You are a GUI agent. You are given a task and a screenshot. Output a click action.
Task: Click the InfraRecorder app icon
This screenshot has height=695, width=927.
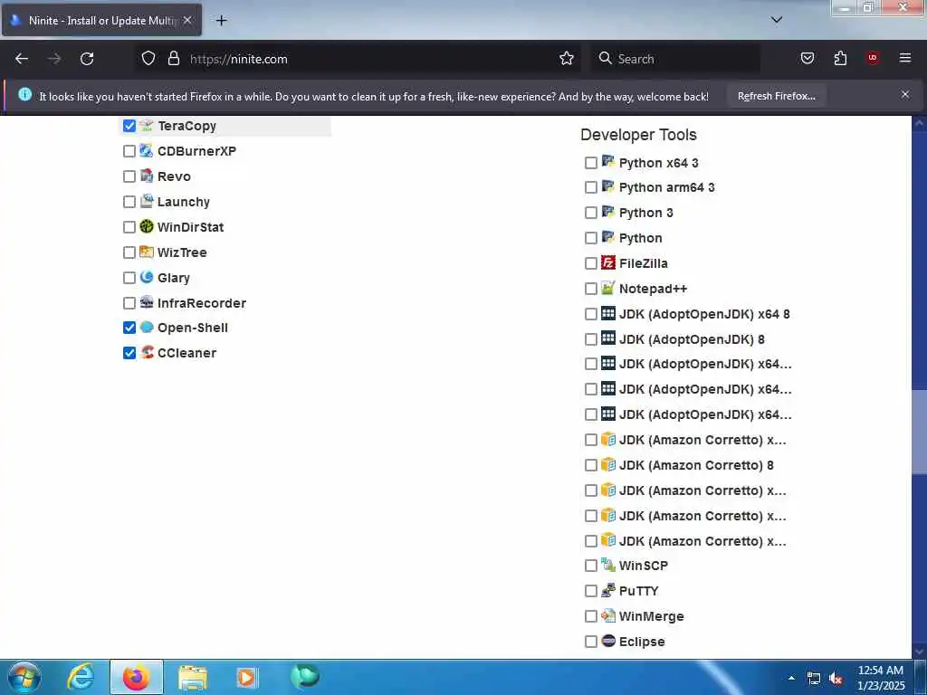pos(147,302)
